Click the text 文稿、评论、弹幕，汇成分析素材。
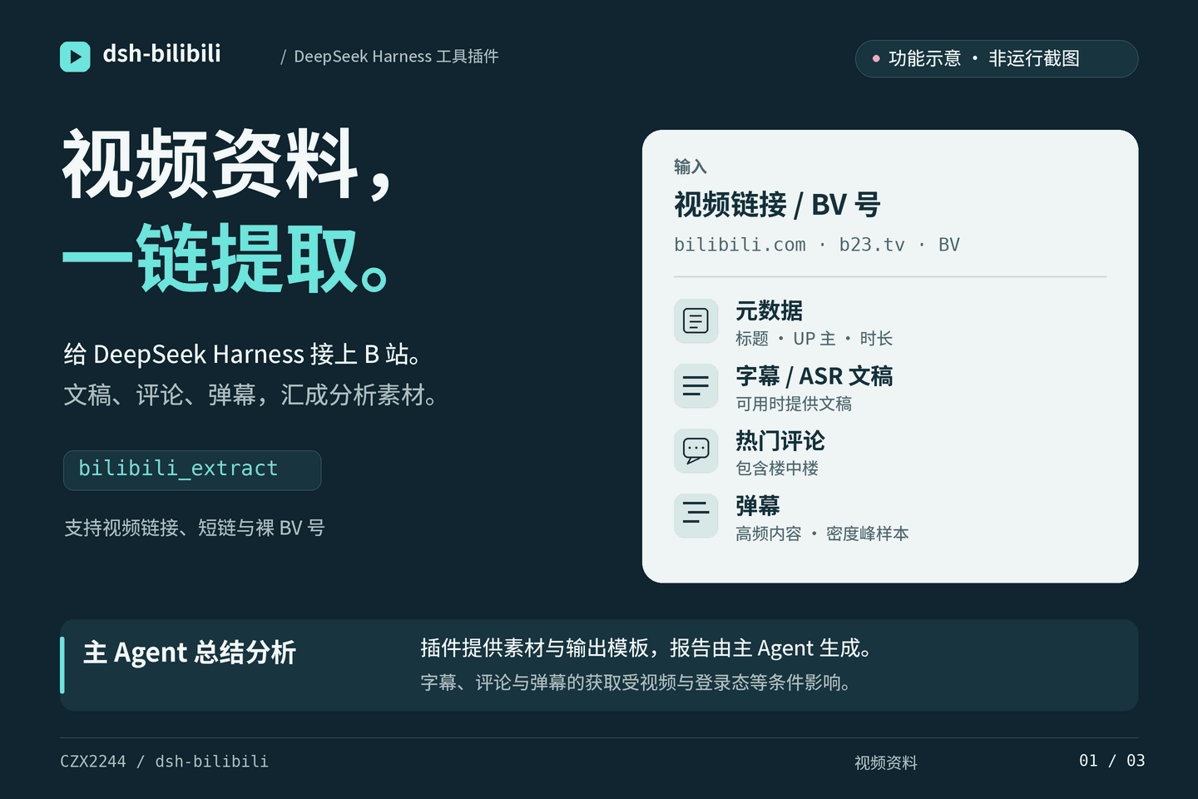 tap(251, 395)
